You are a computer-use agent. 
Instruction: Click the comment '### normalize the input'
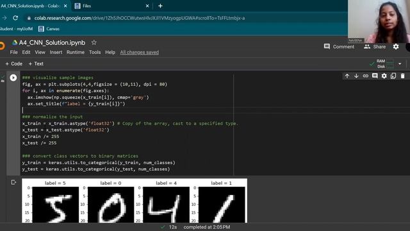coord(53,117)
